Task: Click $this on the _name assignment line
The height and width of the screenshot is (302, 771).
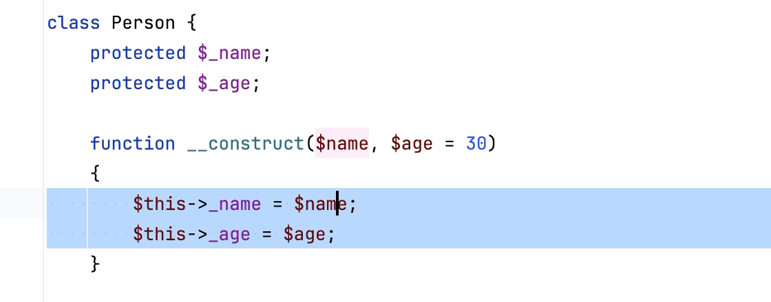Action: (x=160, y=204)
